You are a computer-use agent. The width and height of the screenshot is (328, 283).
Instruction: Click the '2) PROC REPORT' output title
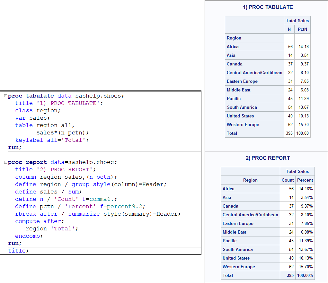tap(268, 158)
